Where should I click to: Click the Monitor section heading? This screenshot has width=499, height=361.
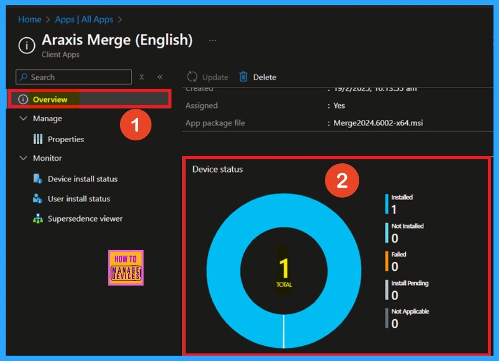click(48, 158)
